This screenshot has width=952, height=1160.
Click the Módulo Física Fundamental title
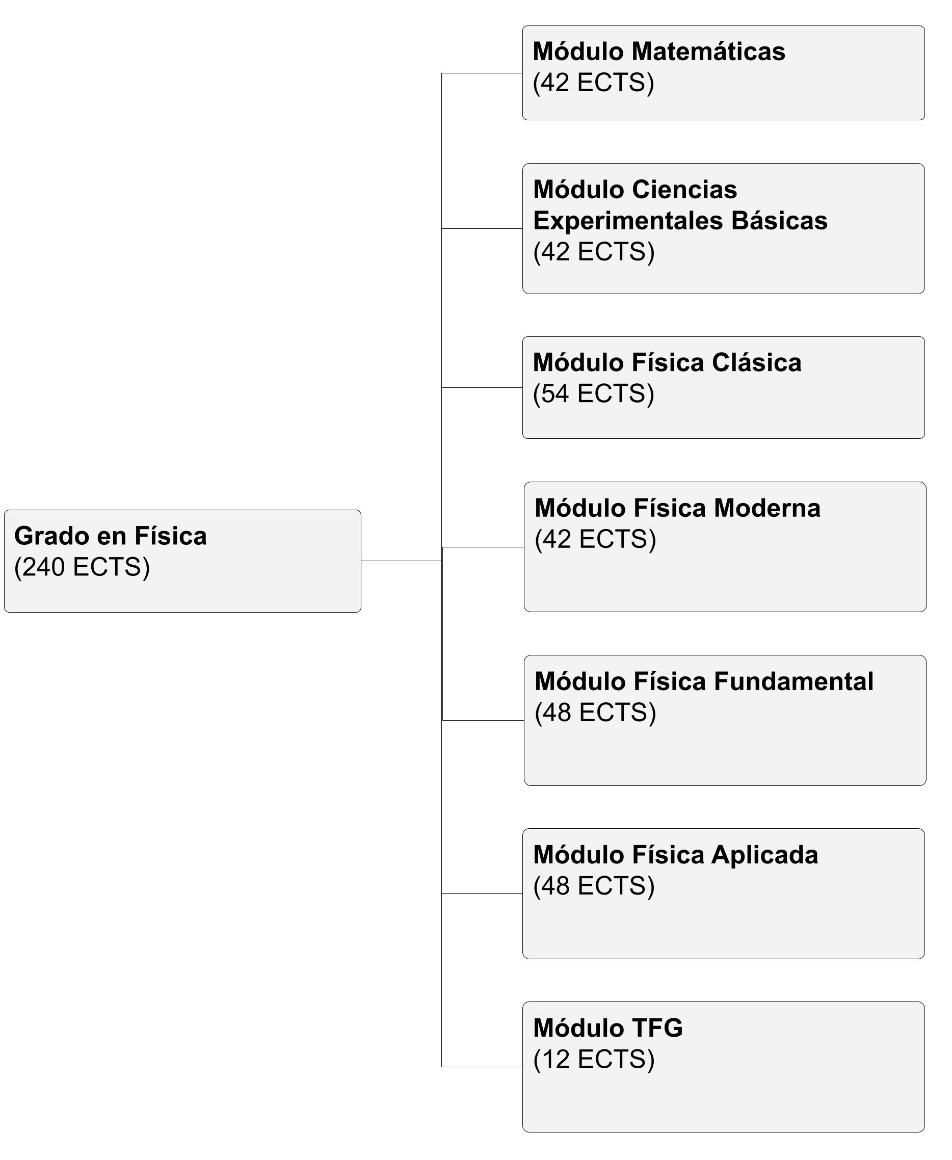coord(704,681)
